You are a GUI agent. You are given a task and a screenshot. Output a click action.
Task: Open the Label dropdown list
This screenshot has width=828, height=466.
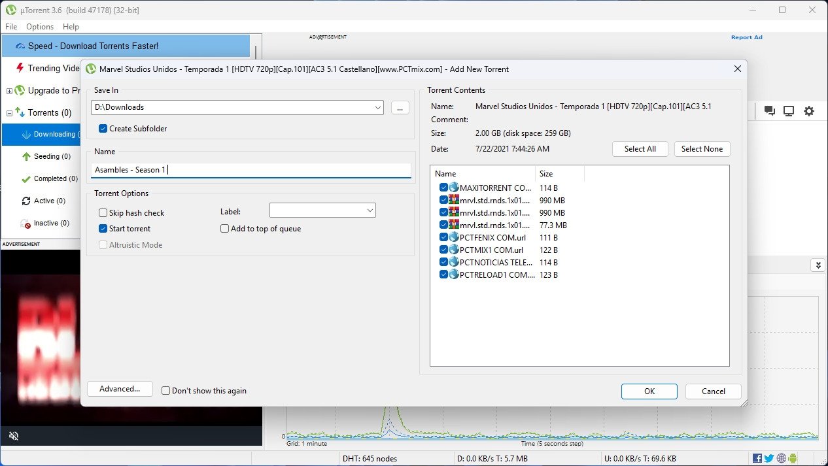click(370, 210)
